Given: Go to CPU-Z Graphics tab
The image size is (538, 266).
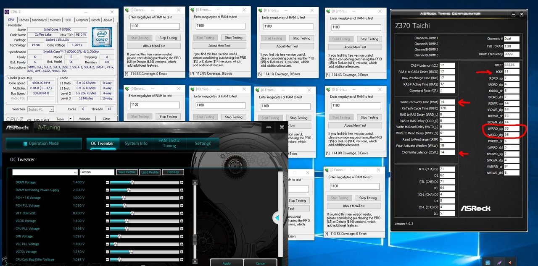Looking at the screenshot, I should click(82, 20).
